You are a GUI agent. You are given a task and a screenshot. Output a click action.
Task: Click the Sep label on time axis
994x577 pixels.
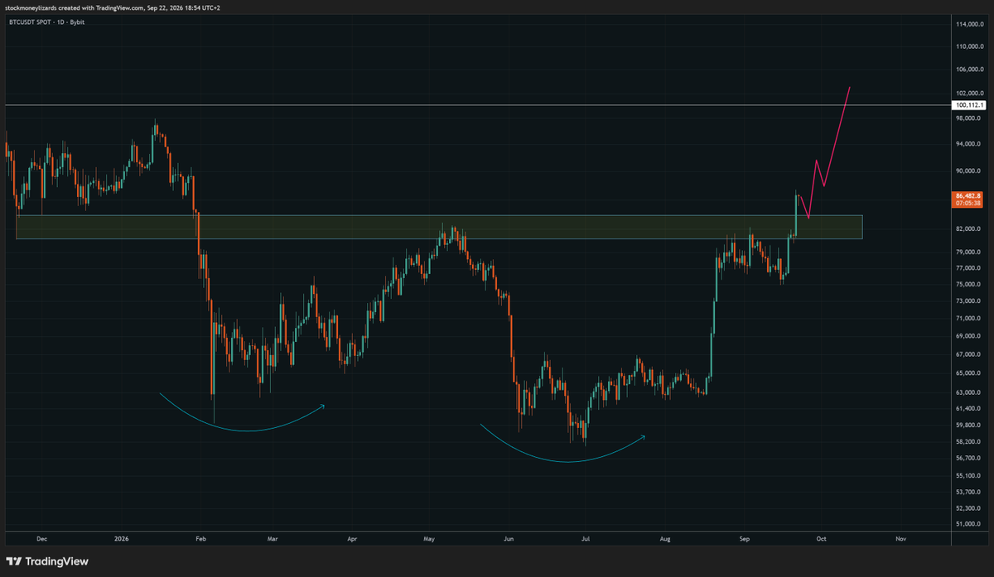tap(745, 538)
